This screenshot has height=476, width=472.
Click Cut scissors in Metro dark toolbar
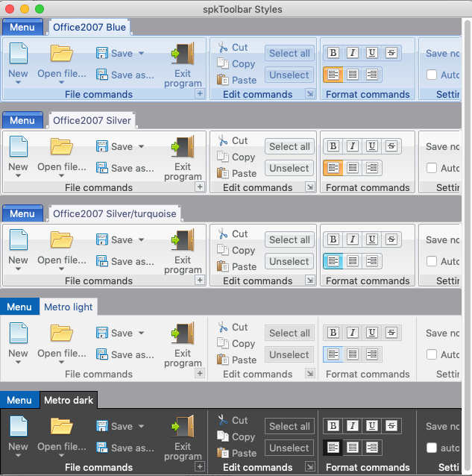tap(223, 420)
